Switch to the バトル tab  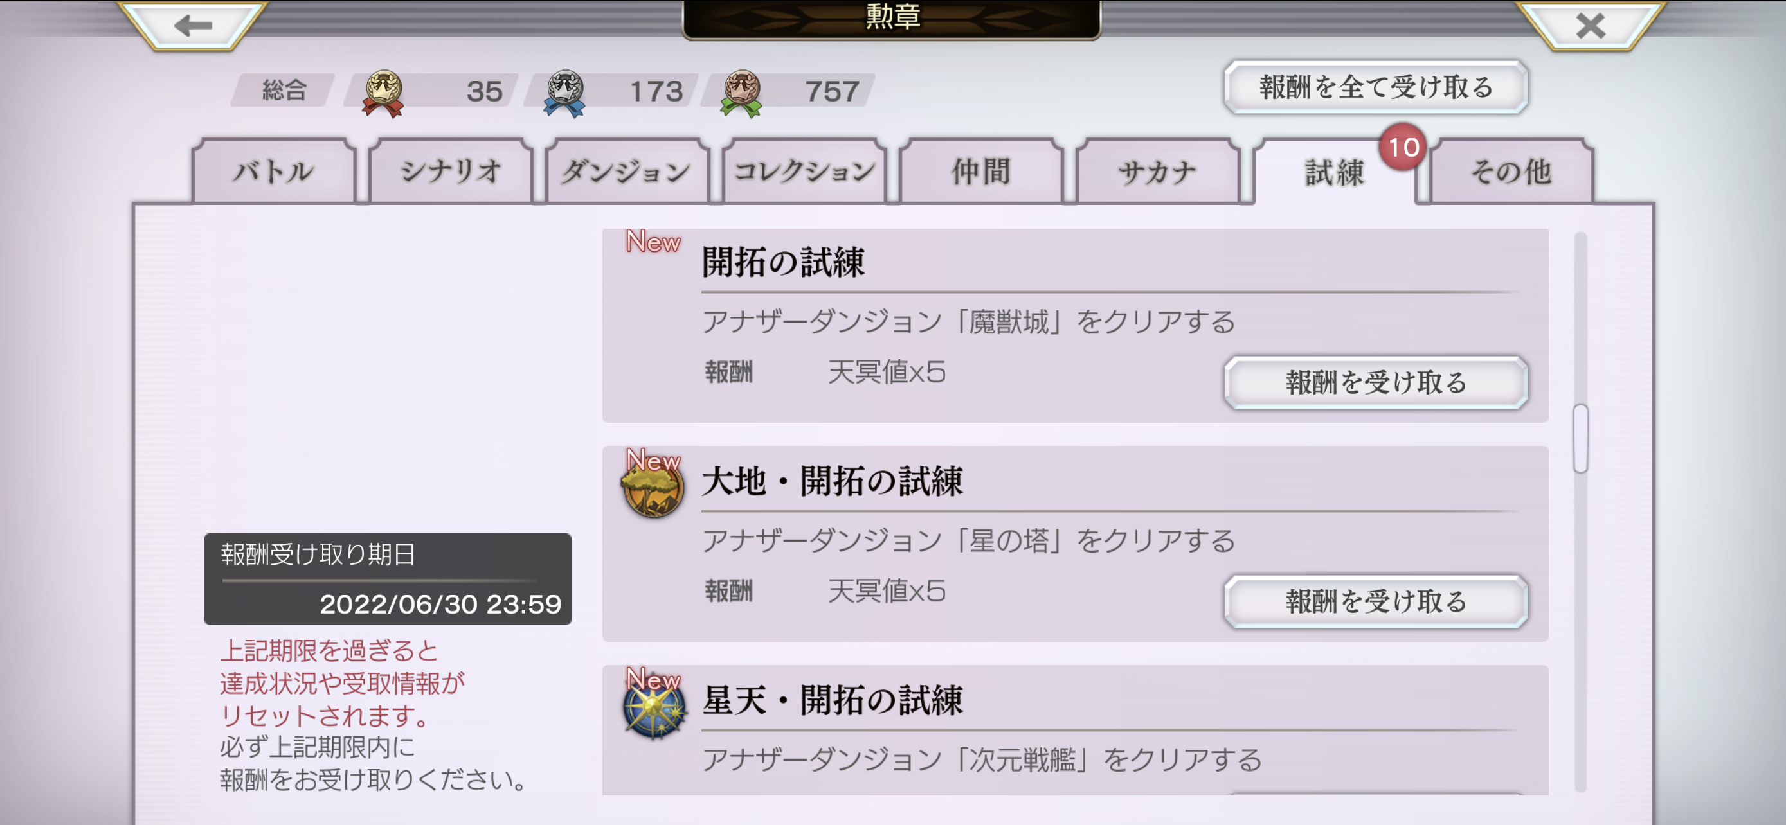click(274, 171)
